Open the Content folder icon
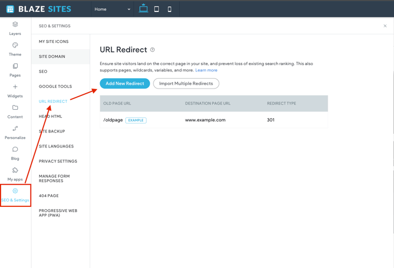 click(15, 107)
